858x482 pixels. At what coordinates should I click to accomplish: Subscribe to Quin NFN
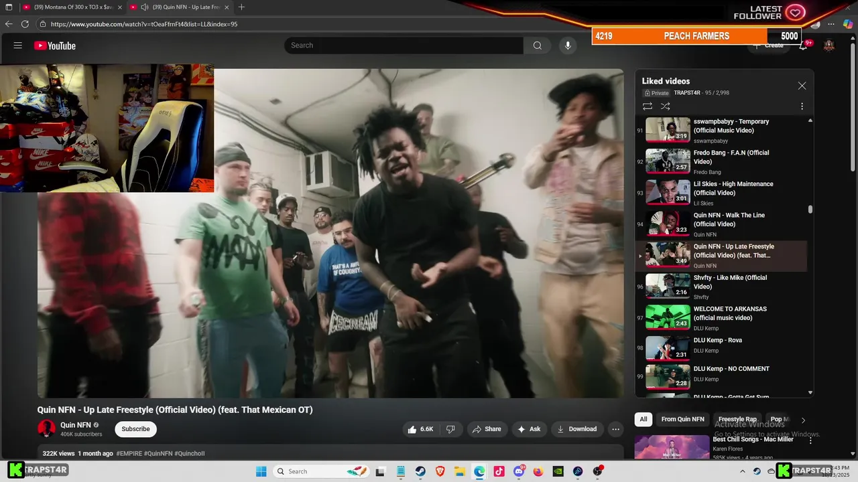(135, 429)
